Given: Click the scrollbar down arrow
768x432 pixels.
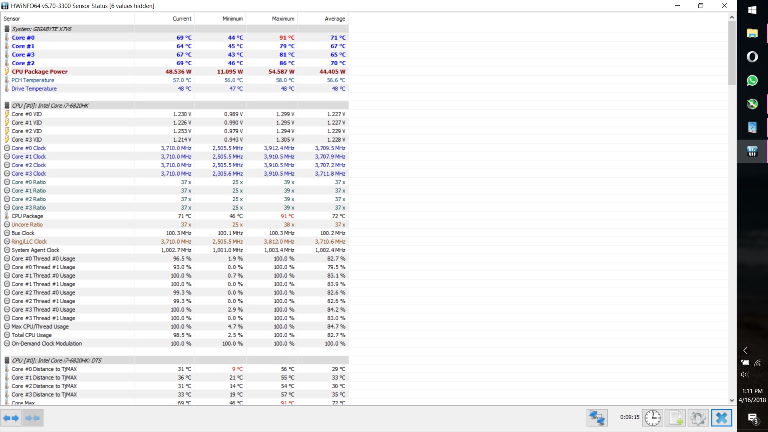Looking at the screenshot, I should pos(732,400).
